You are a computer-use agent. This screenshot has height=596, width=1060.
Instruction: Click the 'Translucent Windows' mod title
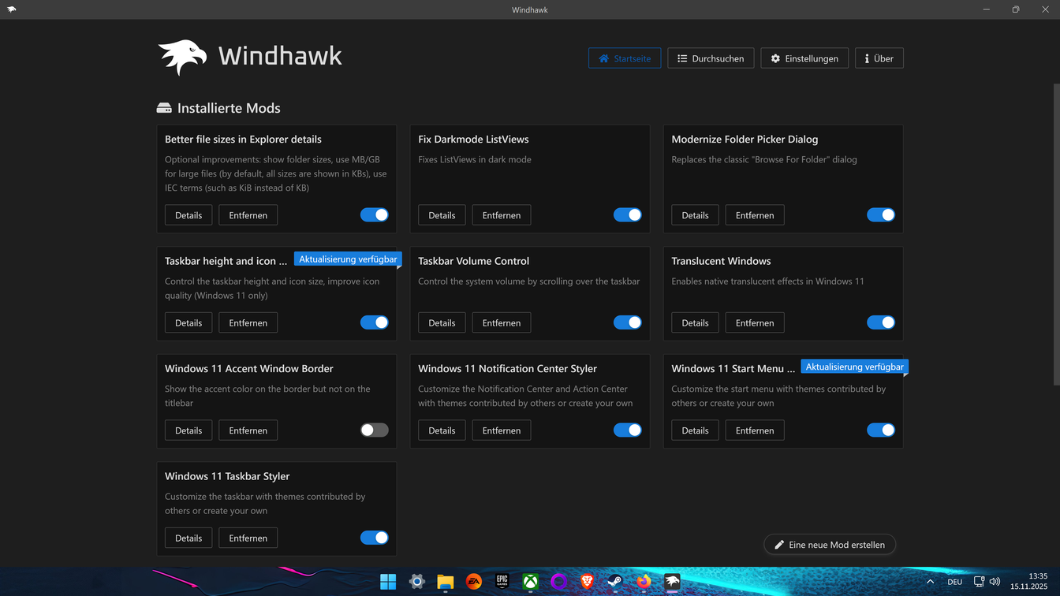(721, 261)
